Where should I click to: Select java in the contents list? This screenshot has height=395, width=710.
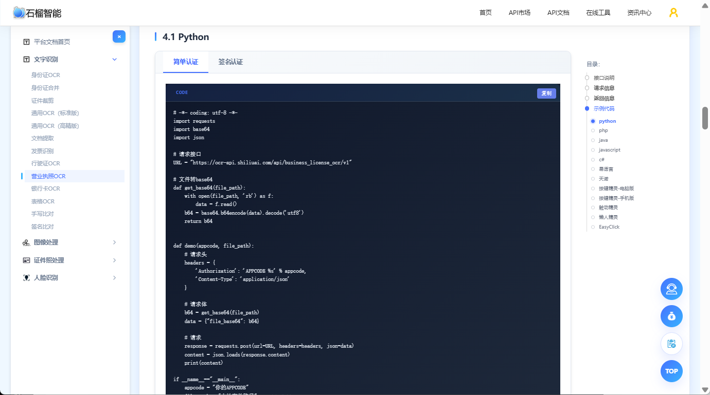603,140
